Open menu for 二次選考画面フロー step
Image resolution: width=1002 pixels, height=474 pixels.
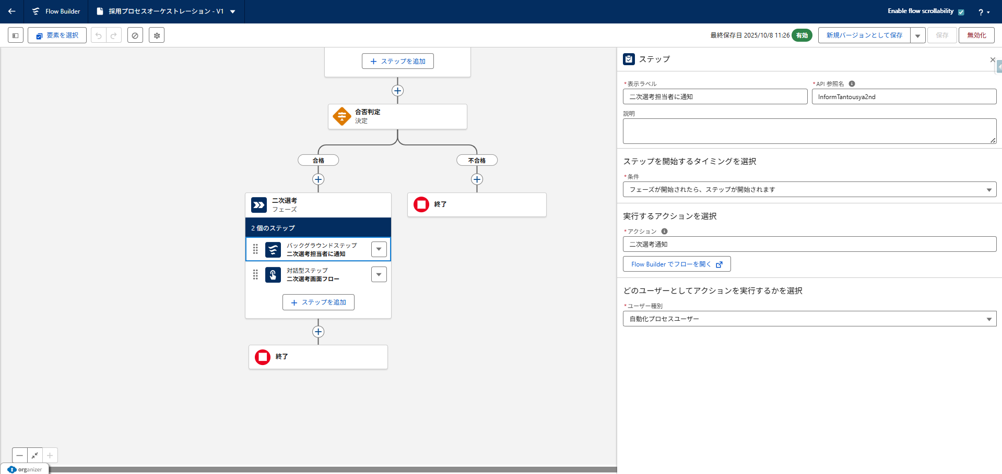pos(379,274)
